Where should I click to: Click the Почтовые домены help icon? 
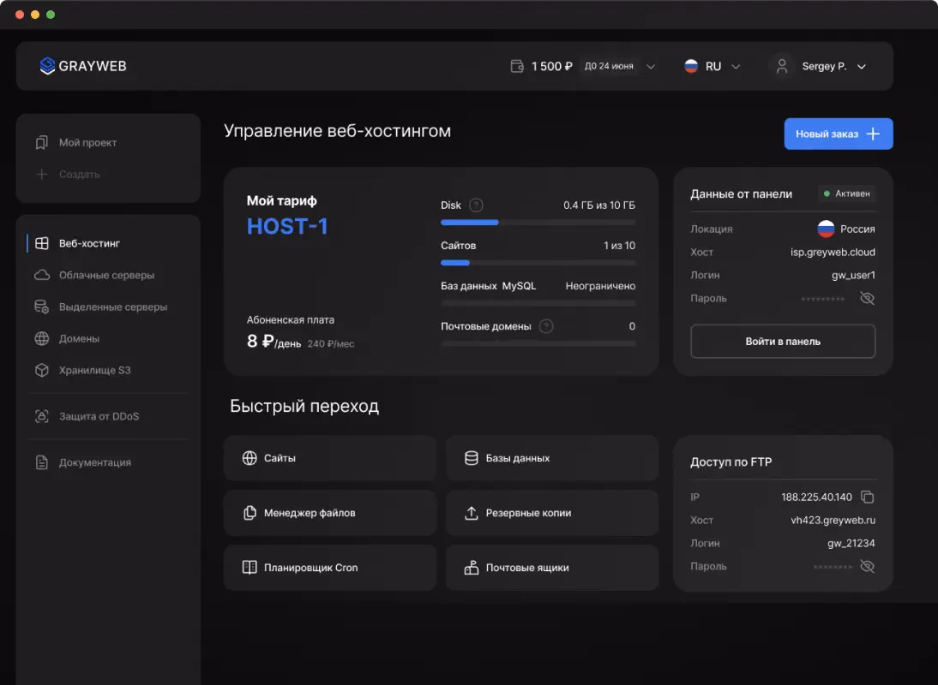coord(546,327)
